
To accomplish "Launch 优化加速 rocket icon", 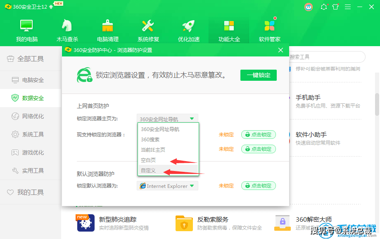I will click(188, 26).
